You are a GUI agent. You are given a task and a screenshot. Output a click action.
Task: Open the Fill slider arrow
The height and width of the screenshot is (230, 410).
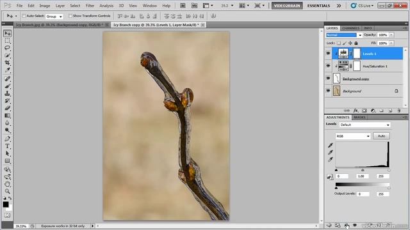pyautogui.click(x=391, y=43)
